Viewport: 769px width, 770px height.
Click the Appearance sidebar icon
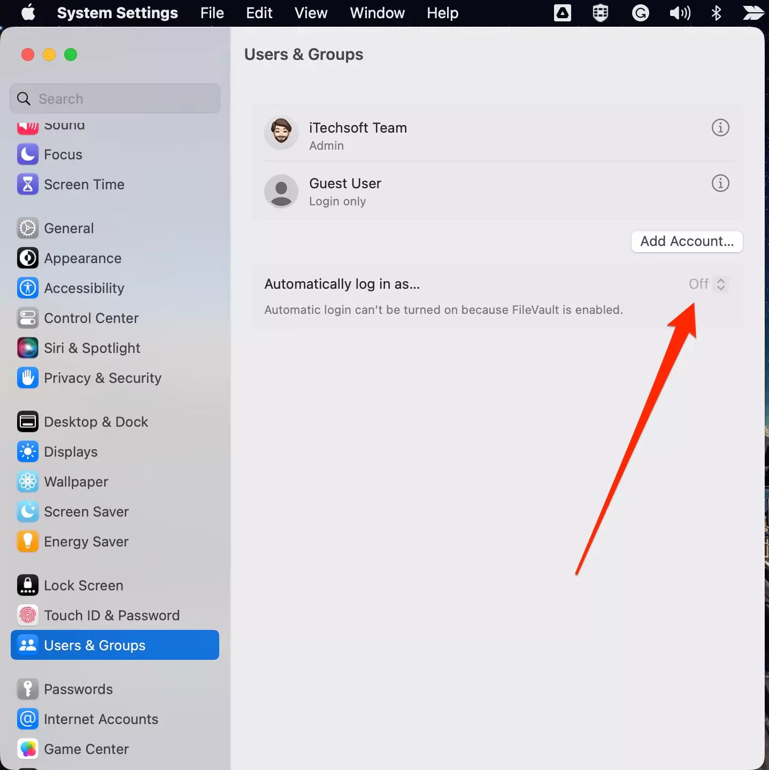tap(27, 258)
